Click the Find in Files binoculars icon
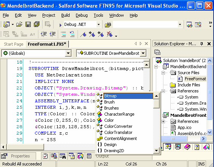 [108, 25]
